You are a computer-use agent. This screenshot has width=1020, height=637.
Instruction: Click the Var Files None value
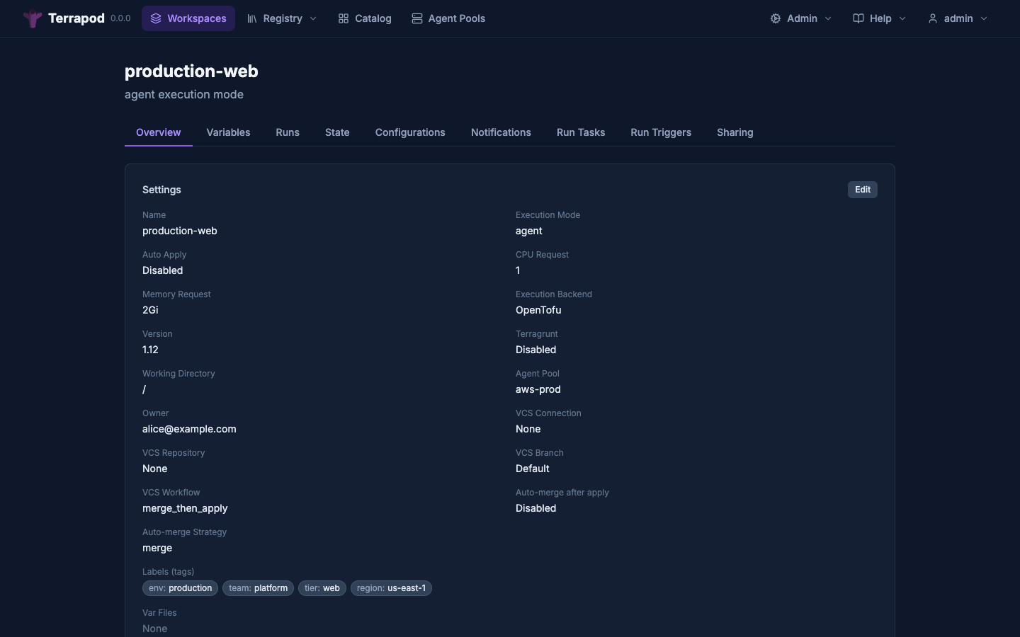pos(155,629)
